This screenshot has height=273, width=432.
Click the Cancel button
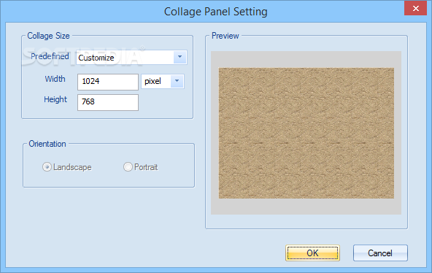pyautogui.click(x=380, y=253)
